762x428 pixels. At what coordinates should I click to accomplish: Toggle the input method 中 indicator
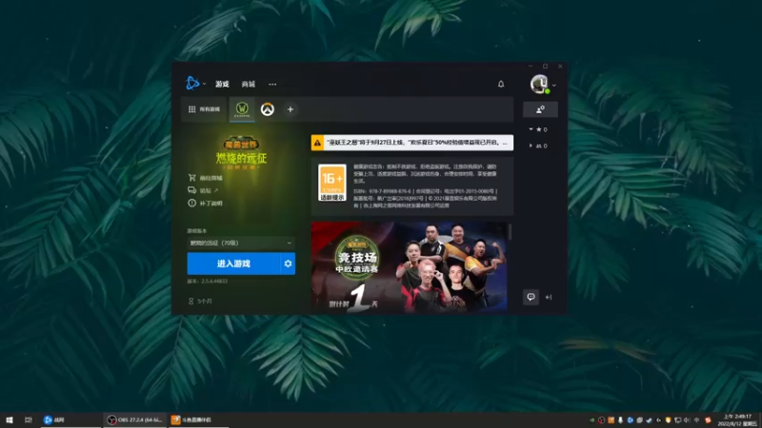696,420
